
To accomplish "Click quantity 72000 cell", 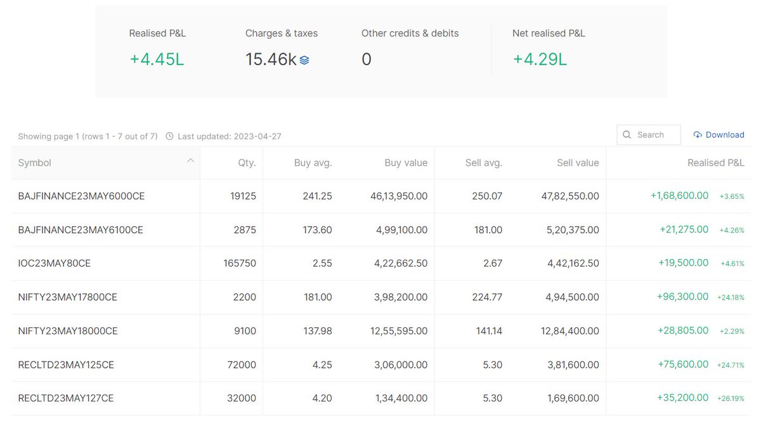I will coord(242,365).
